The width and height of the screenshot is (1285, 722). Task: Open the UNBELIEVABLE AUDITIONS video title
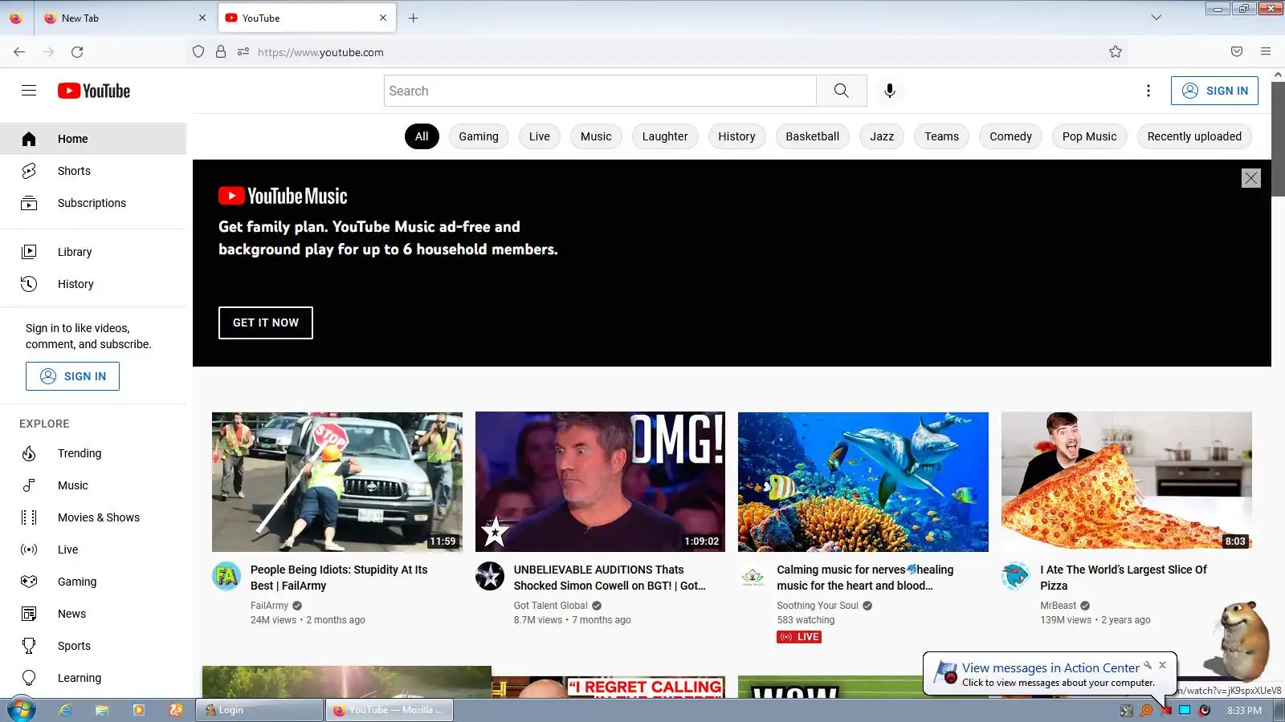610,578
